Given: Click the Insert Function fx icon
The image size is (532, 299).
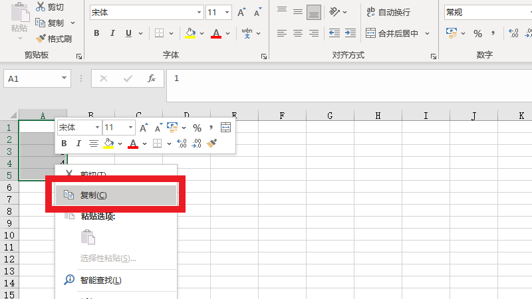Looking at the screenshot, I should point(151,78).
